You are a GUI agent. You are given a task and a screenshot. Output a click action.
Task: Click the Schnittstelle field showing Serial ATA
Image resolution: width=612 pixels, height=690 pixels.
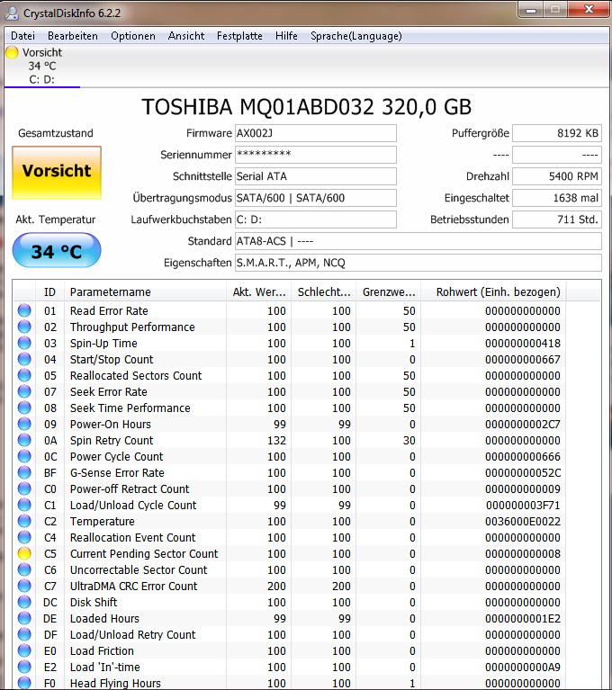point(316,176)
